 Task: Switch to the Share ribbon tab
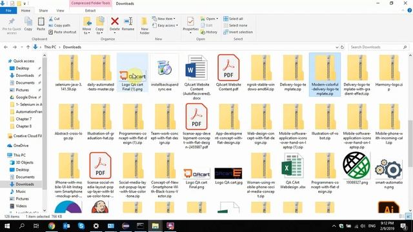click(x=43, y=11)
